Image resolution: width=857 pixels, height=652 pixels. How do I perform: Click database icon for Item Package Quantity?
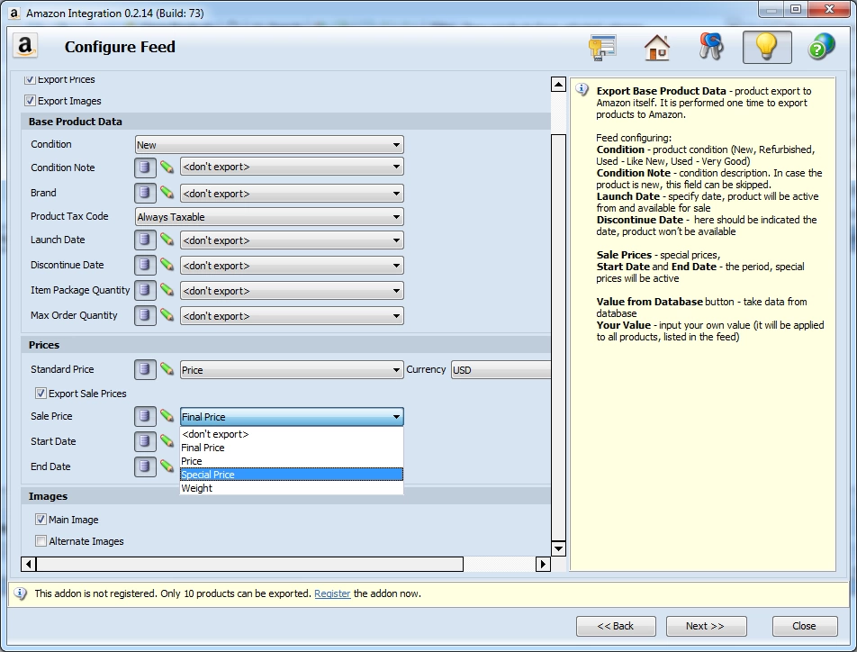[145, 290]
